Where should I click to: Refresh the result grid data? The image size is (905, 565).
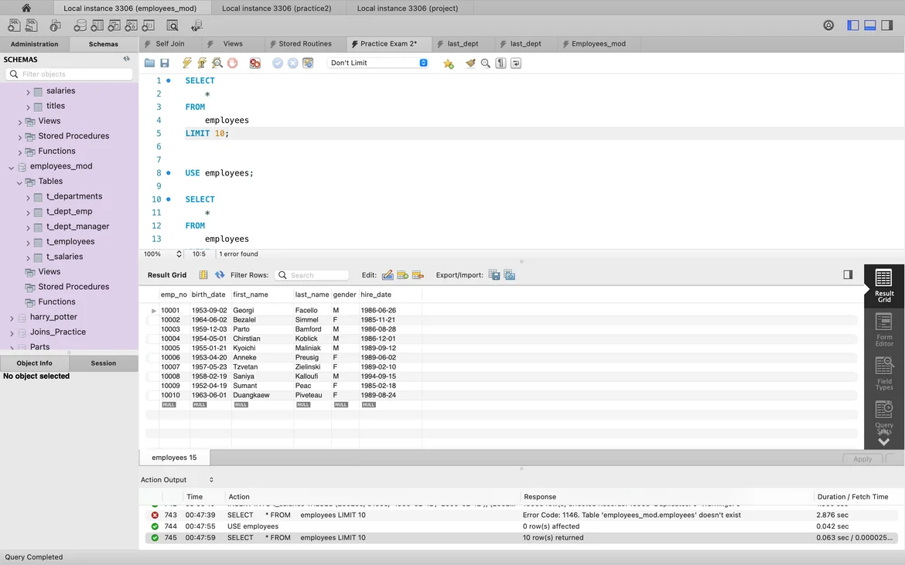click(220, 275)
